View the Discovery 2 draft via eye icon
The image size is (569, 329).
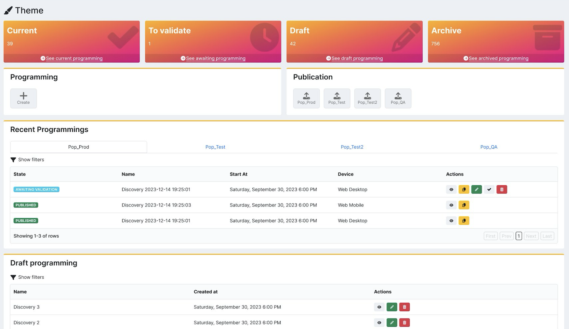(x=379, y=322)
